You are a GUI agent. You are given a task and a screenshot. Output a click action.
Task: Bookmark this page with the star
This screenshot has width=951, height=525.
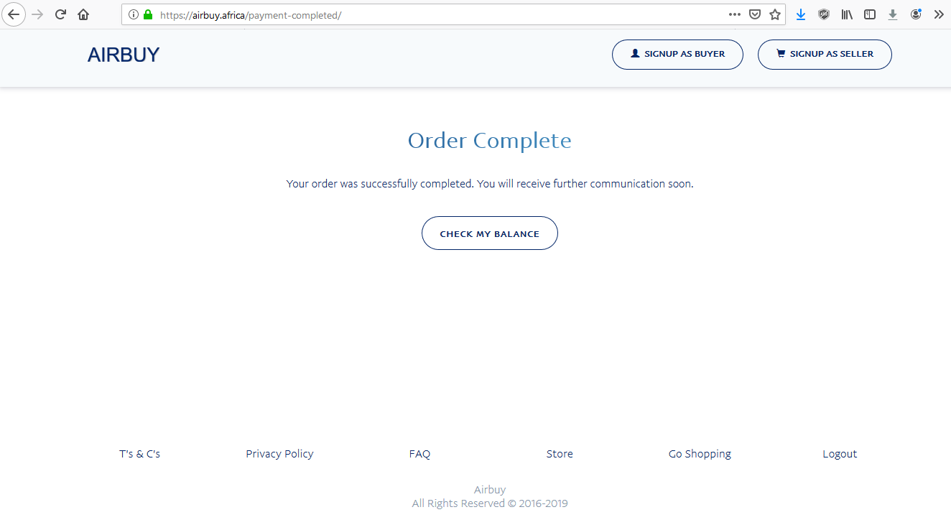click(775, 14)
